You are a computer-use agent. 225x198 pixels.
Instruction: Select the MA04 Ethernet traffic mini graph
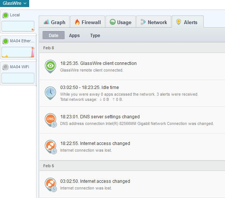(18, 52)
